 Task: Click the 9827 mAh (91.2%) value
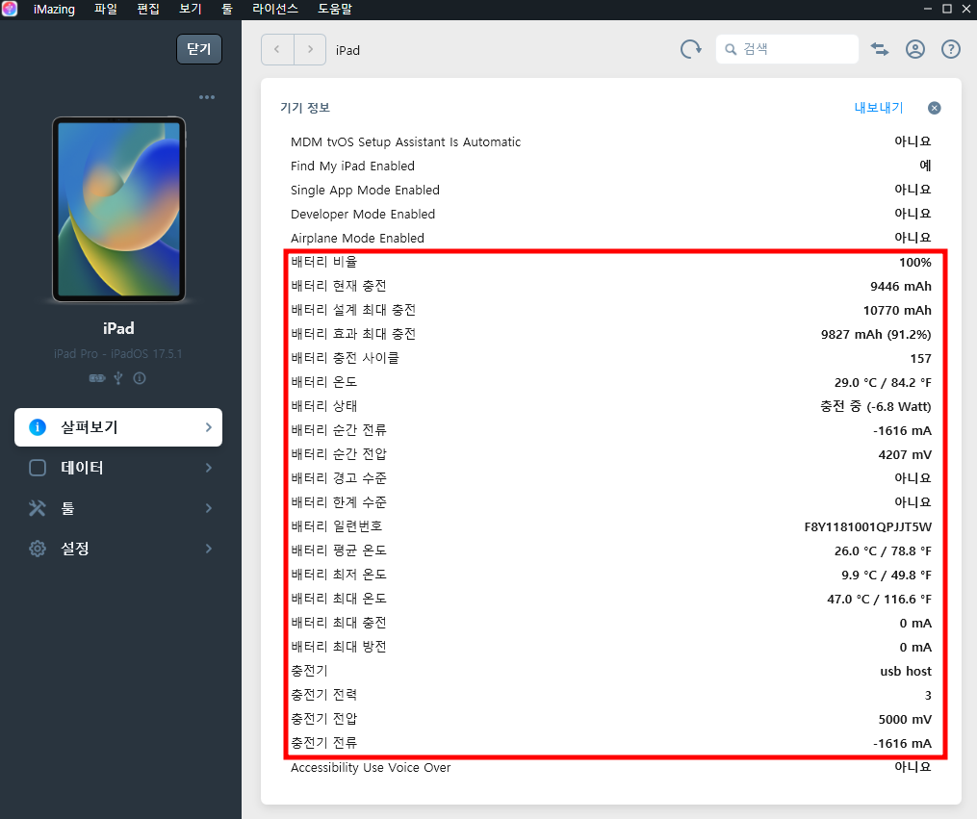point(876,335)
